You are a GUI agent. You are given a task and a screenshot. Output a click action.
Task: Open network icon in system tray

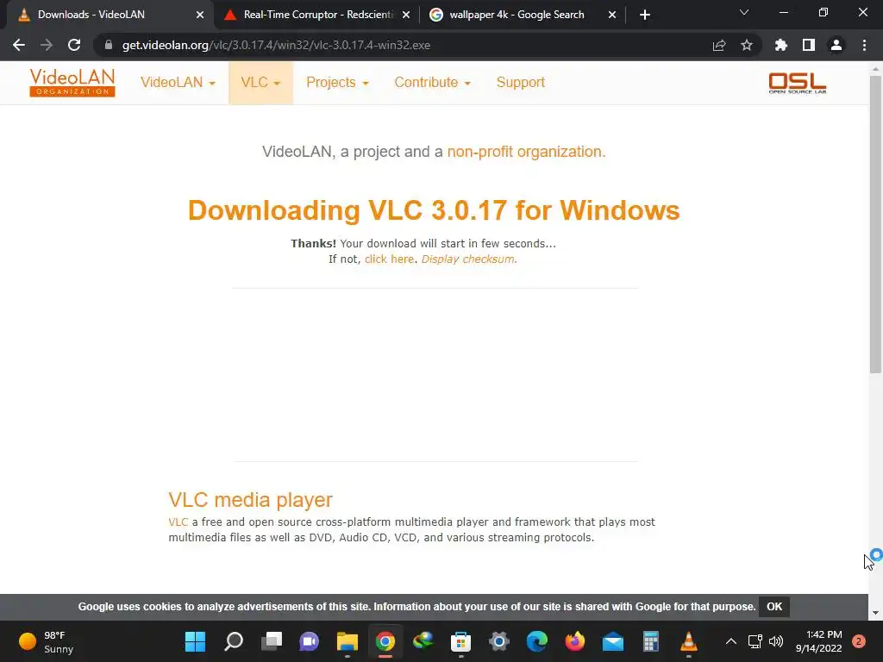pyautogui.click(x=755, y=641)
